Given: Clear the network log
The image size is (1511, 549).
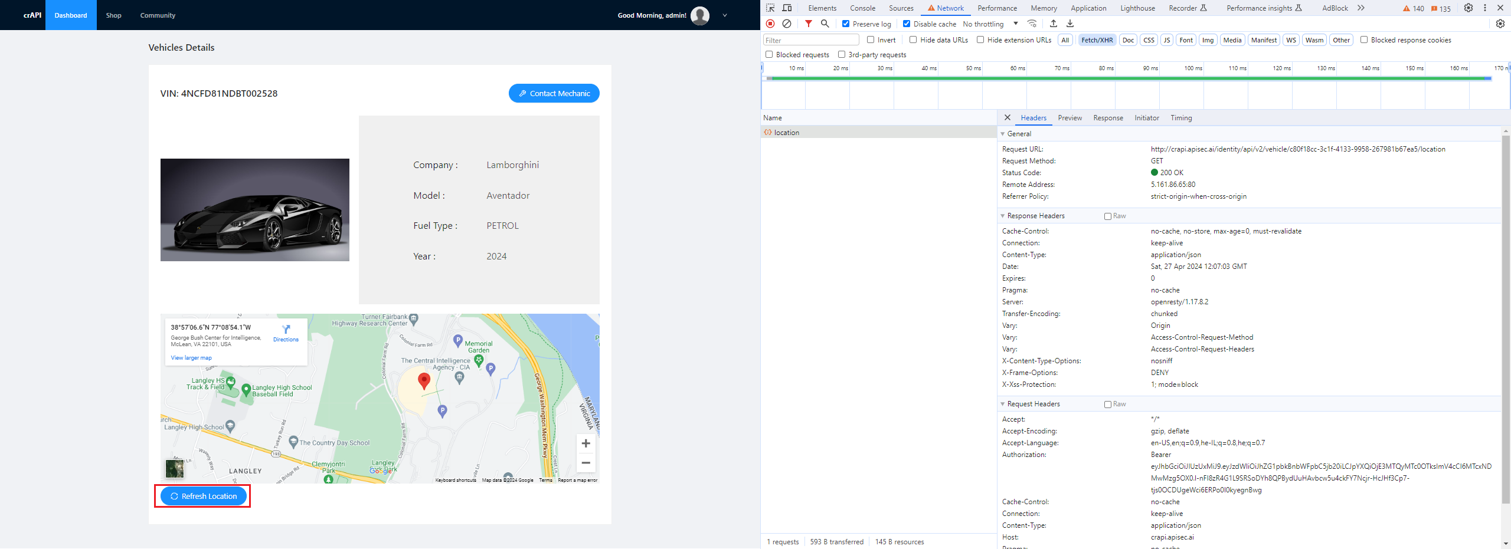Looking at the screenshot, I should click(x=787, y=24).
